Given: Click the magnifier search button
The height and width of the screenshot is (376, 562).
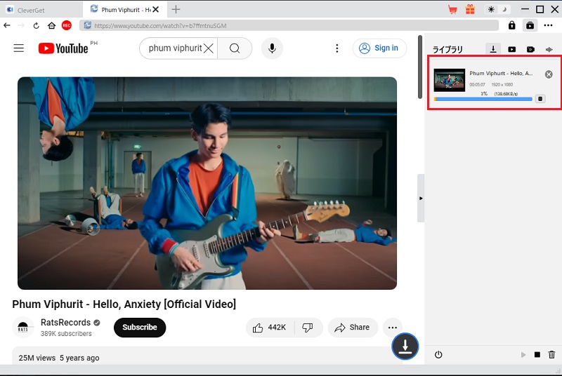Looking at the screenshot, I should tap(235, 48).
